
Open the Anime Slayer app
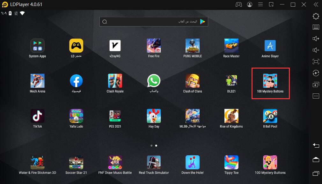270,46
